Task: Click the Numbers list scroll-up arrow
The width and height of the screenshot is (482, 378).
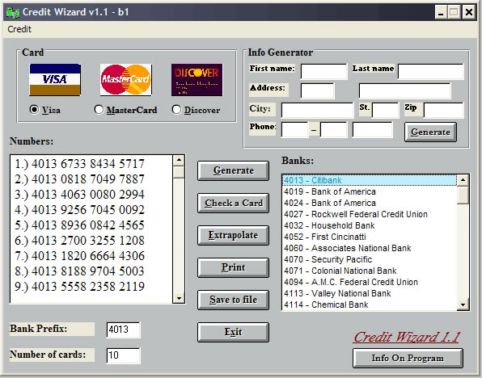Action: pyautogui.click(x=179, y=160)
